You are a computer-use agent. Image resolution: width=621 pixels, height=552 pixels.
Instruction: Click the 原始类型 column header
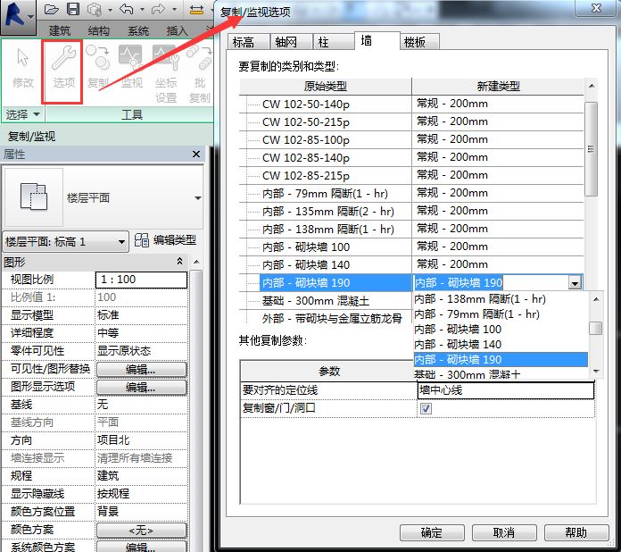326,86
